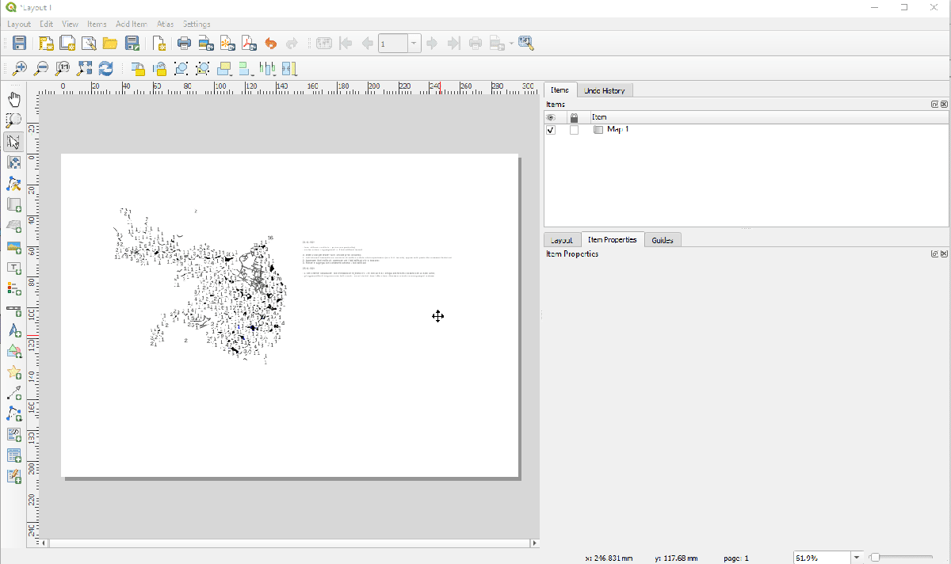Expand the Align Items dropdown
Image resolution: width=951 pixels, height=564 pixels.
pyautogui.click(x=246, y=69)
